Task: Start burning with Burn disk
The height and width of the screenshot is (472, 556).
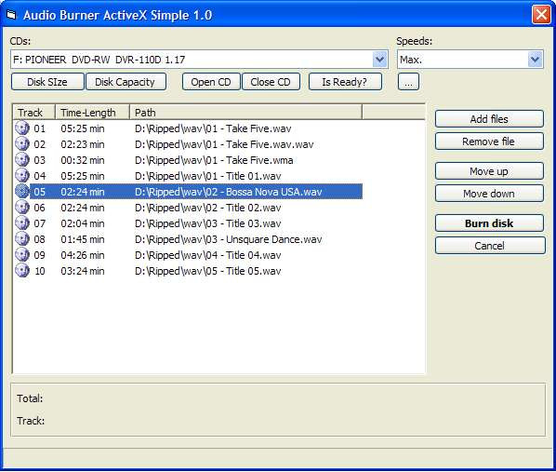Action: [x=489, y=223]
